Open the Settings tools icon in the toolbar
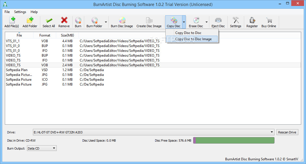 tap(236, 20)
